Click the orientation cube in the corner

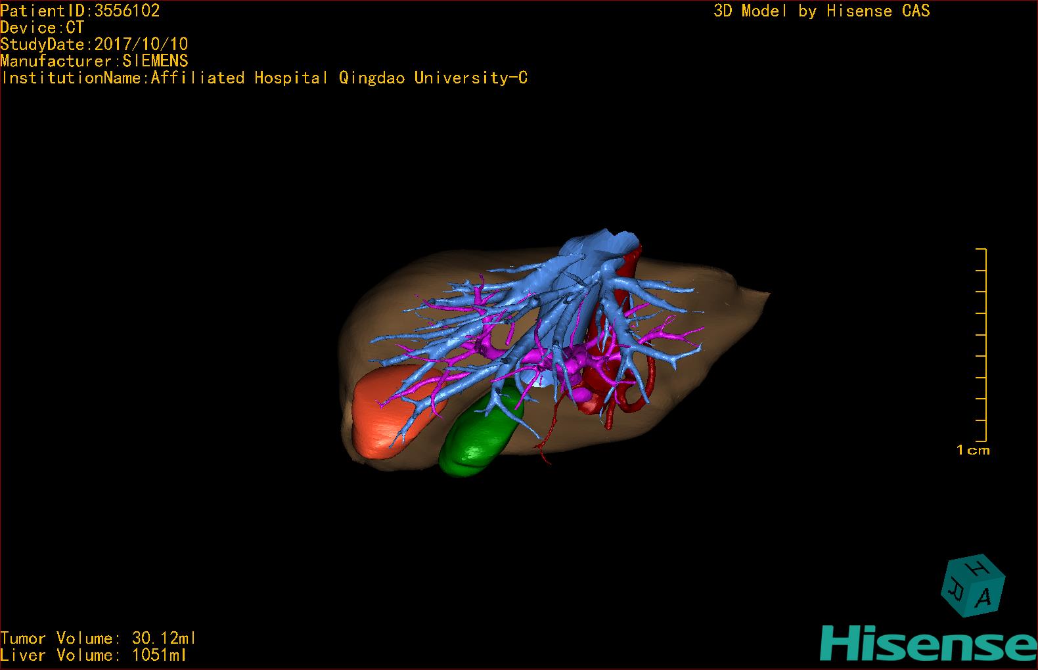[x=972, y=585]
